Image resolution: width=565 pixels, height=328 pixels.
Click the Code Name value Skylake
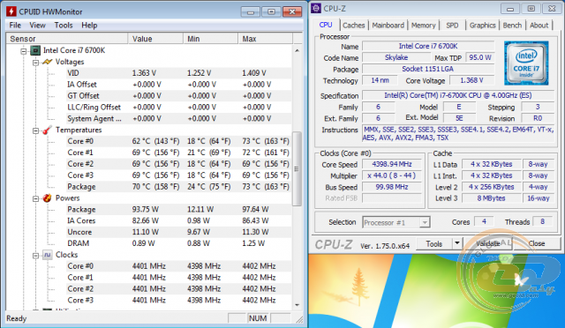pyautogui.click(x=396, y=57)
